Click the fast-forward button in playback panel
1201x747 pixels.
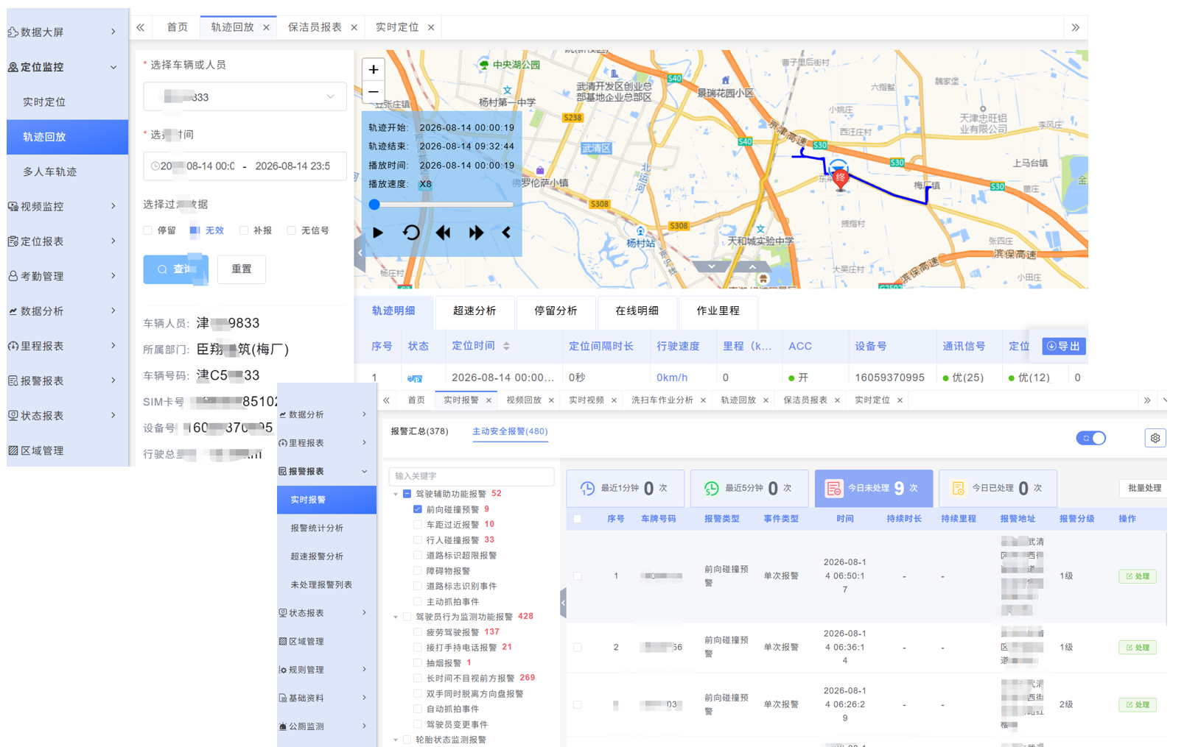pyautogui.click(x=476, y=233)
